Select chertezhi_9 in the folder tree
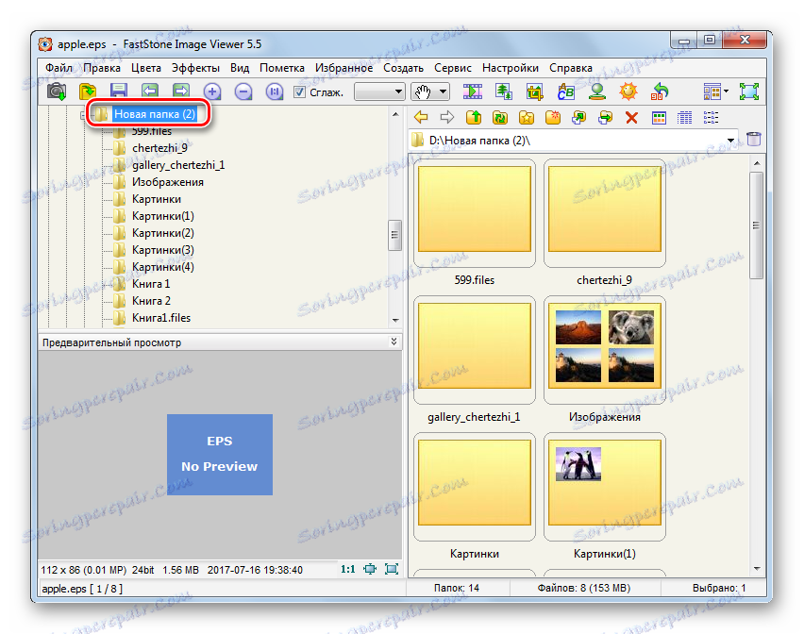 (159, 148)
